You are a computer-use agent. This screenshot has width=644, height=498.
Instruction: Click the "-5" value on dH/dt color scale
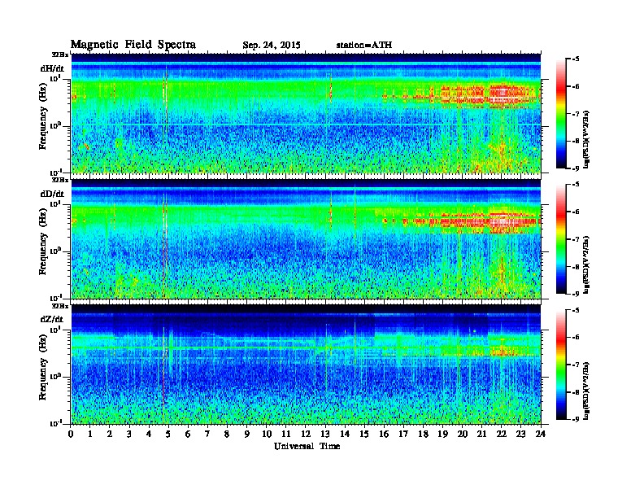tap(576, 59)
